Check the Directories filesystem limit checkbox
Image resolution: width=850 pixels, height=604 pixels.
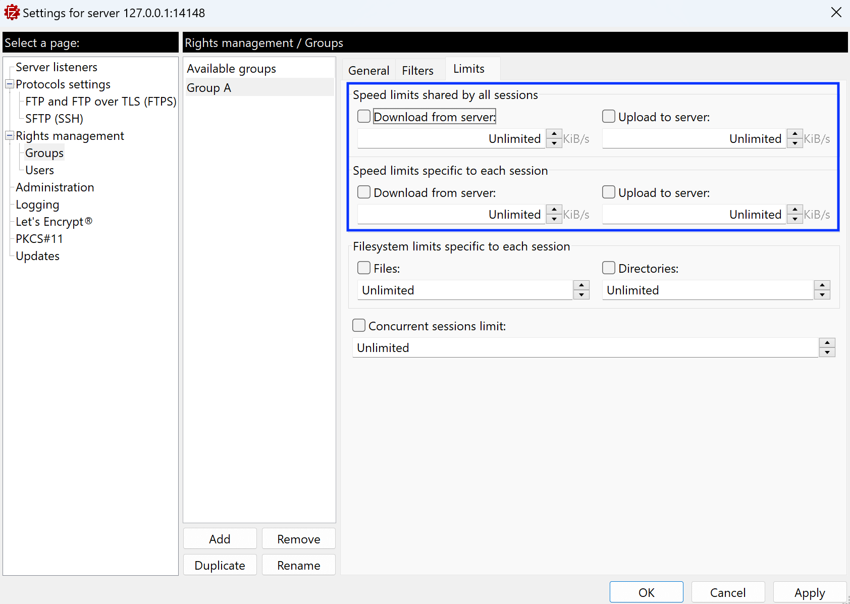[609, 268]
